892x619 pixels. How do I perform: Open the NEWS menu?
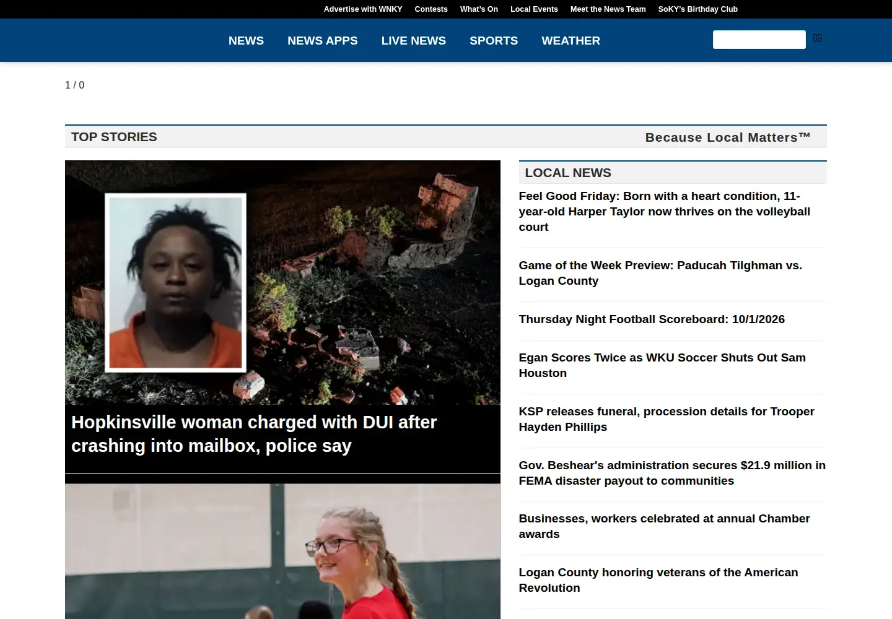coord(246,41)
